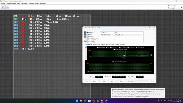
Task: Open the Настройки menu
Action: [x=24, y=3]
